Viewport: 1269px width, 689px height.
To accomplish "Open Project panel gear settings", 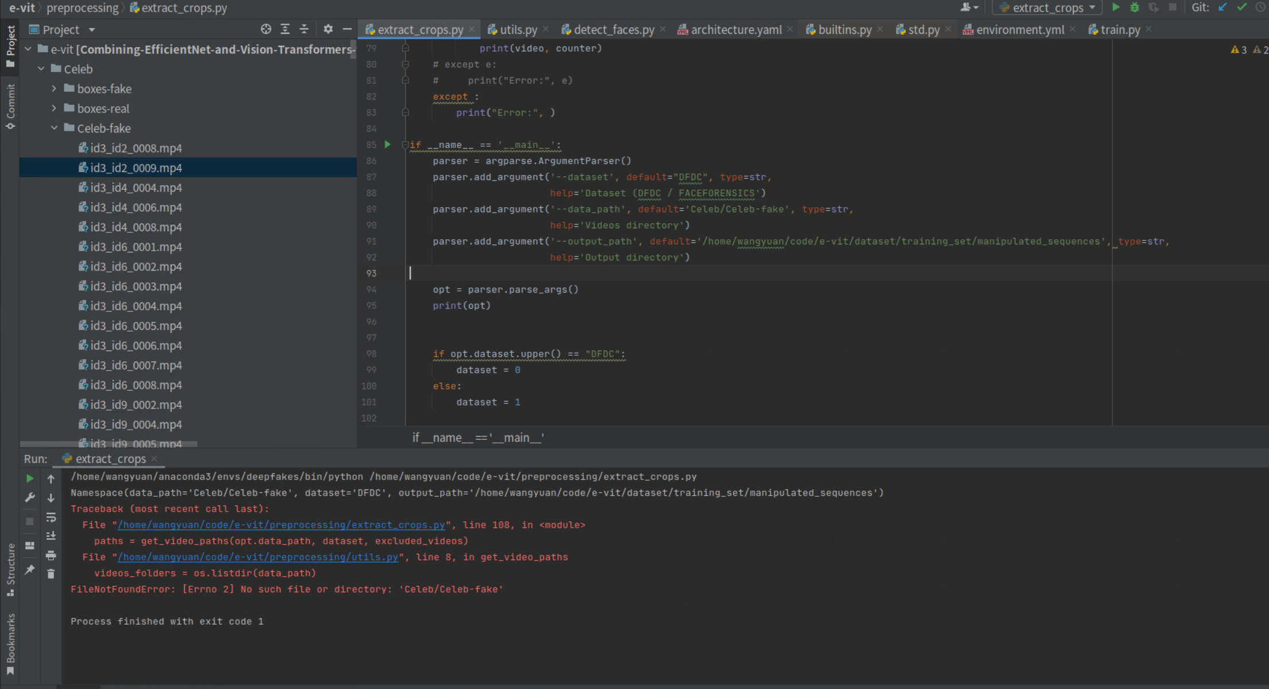I will [x=328, y=29].
